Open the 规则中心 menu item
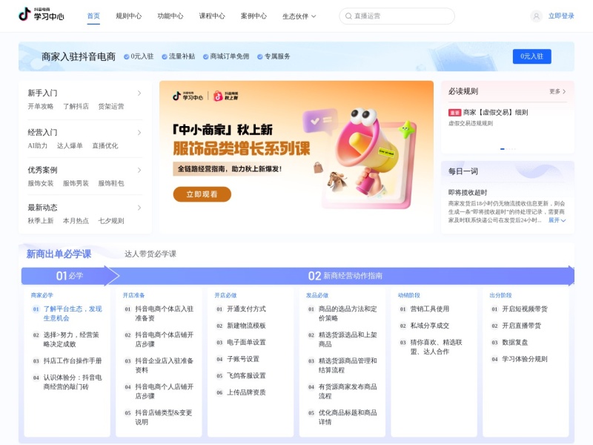This screenshot has height=445, width=593. (x=128, y=16)
